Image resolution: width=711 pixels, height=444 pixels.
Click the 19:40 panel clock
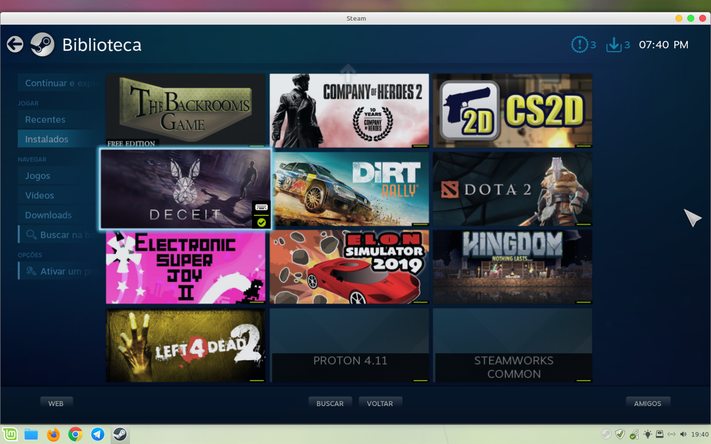(700, 434)
